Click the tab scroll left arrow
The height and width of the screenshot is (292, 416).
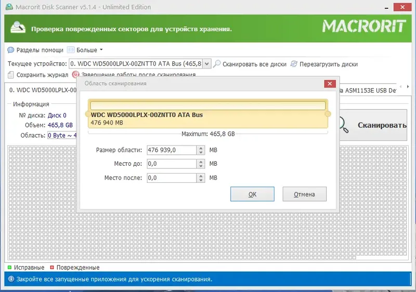click(400, 87)
